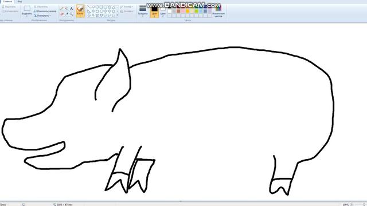Choose the Rectangle shape
The height and width of the screenshot is (206, 367).
point(101,7)
